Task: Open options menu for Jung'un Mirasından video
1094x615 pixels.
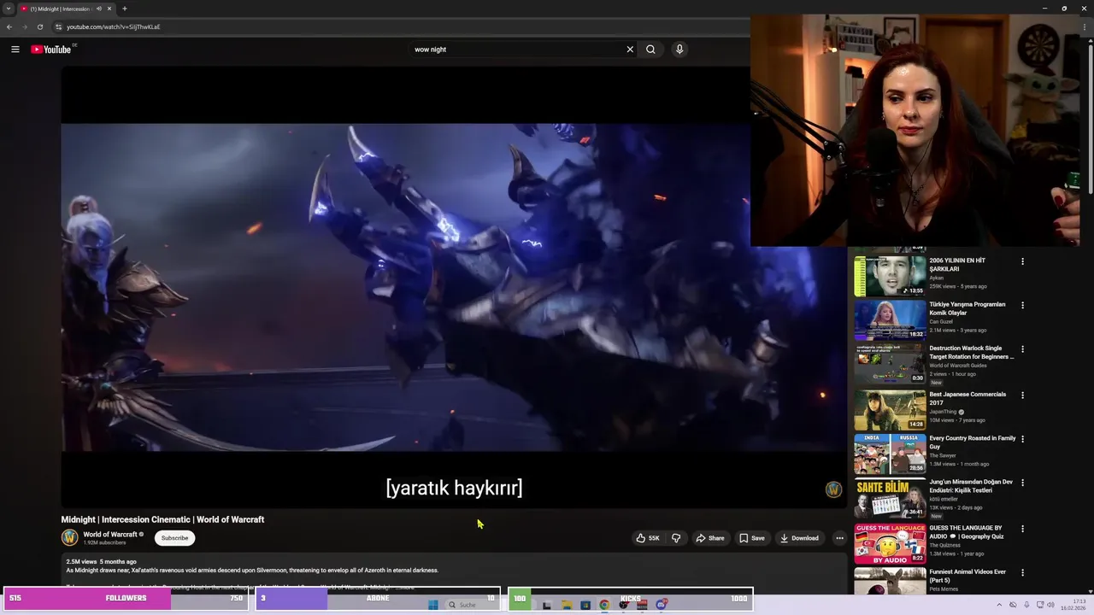Action: coord(1022,483)
